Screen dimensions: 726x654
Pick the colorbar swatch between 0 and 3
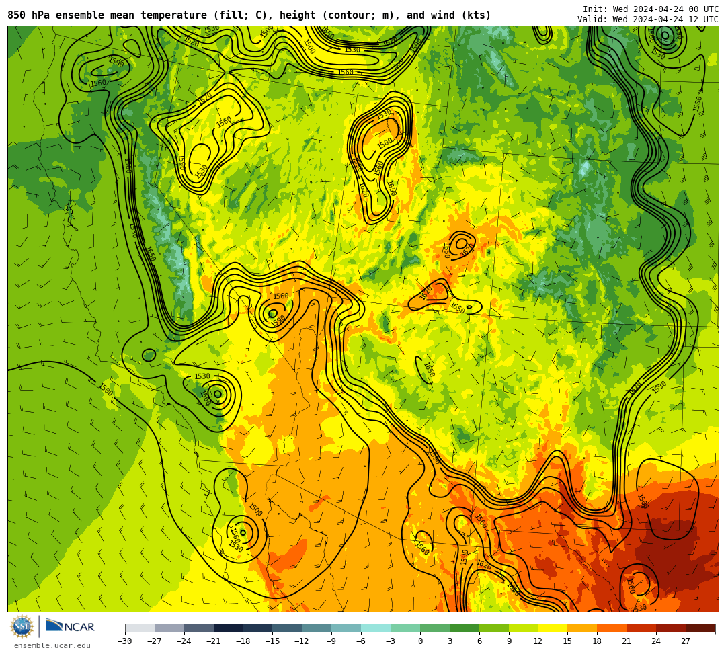tap(435, 628)
